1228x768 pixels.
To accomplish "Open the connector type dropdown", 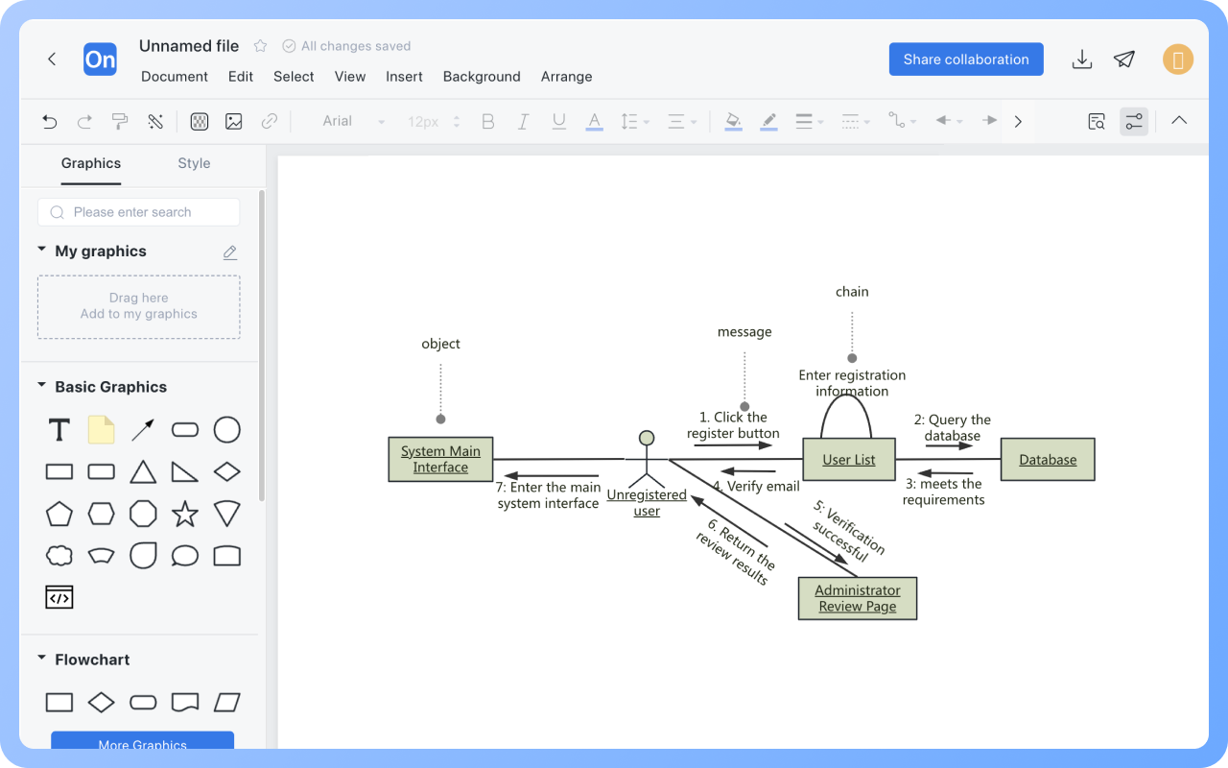I will click(902, 121).
